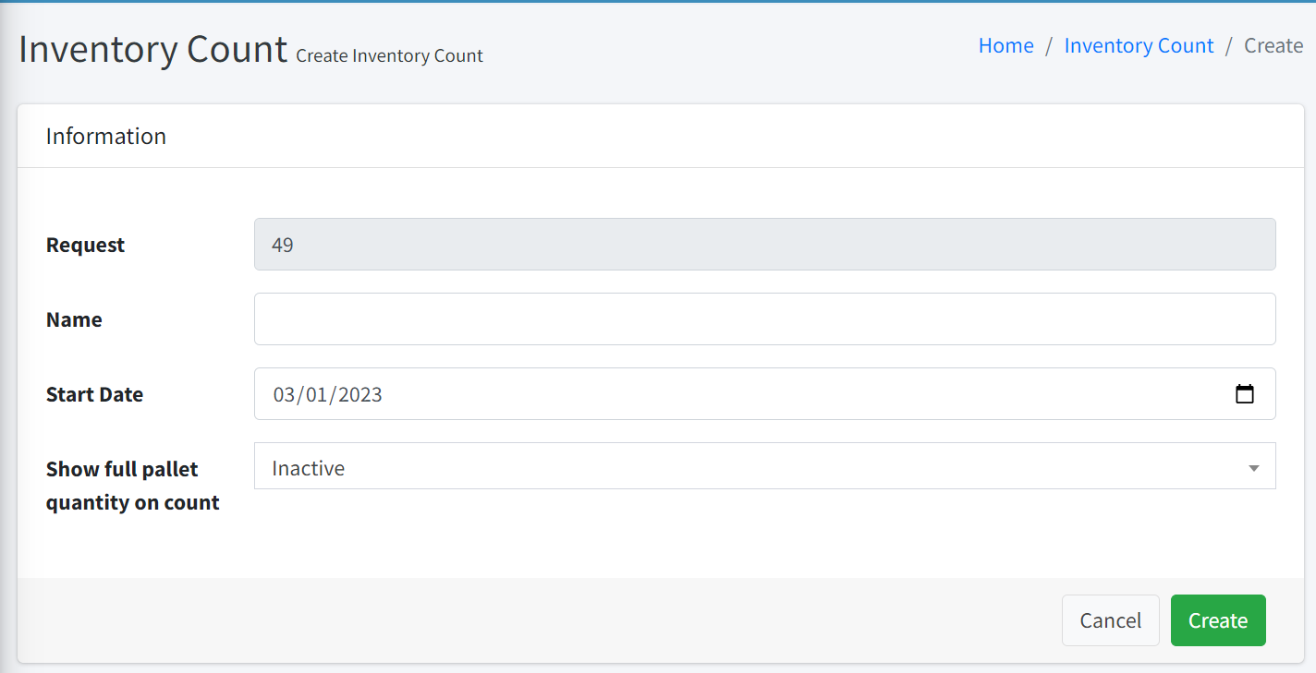Viewport: 1316px width, 673px height.
Task: Click the Create breadcrumb text
Action: pyautogui.click(x=1273, y=46)
